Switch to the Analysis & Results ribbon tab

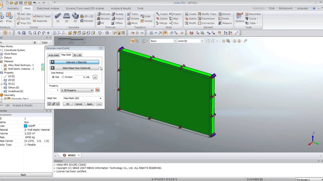pos(121,8)
